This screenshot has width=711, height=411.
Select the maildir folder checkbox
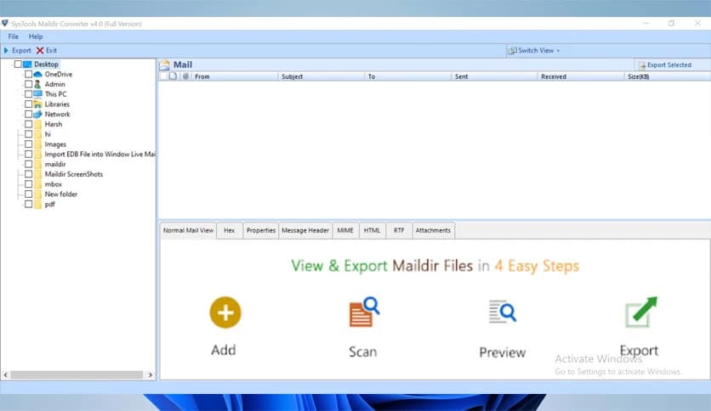pyautogui.click(x=28, y=164)
